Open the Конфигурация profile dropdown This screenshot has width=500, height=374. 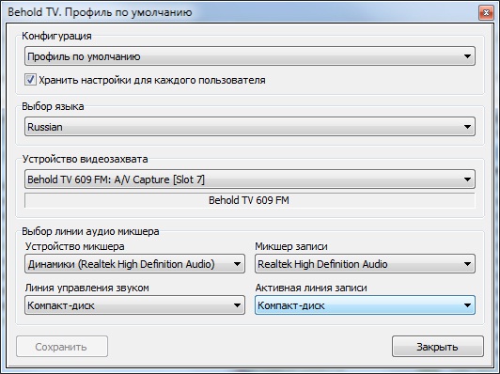point(250,56)
